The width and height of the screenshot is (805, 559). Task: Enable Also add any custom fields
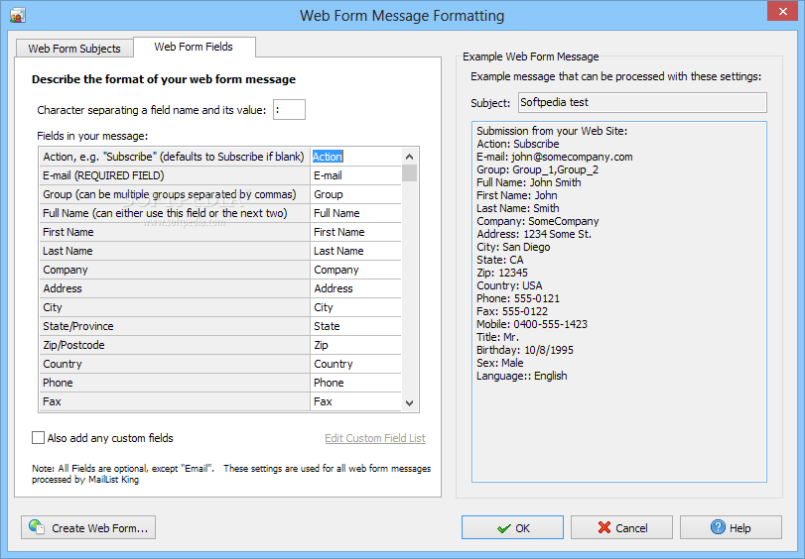pos(38,437)
